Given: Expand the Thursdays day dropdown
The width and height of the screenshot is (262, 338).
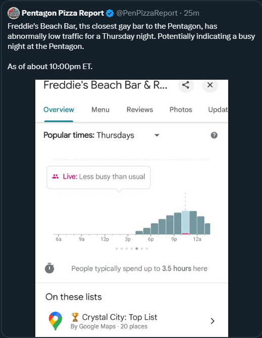Looking at the screenshot, I should (x=157, y=135).
